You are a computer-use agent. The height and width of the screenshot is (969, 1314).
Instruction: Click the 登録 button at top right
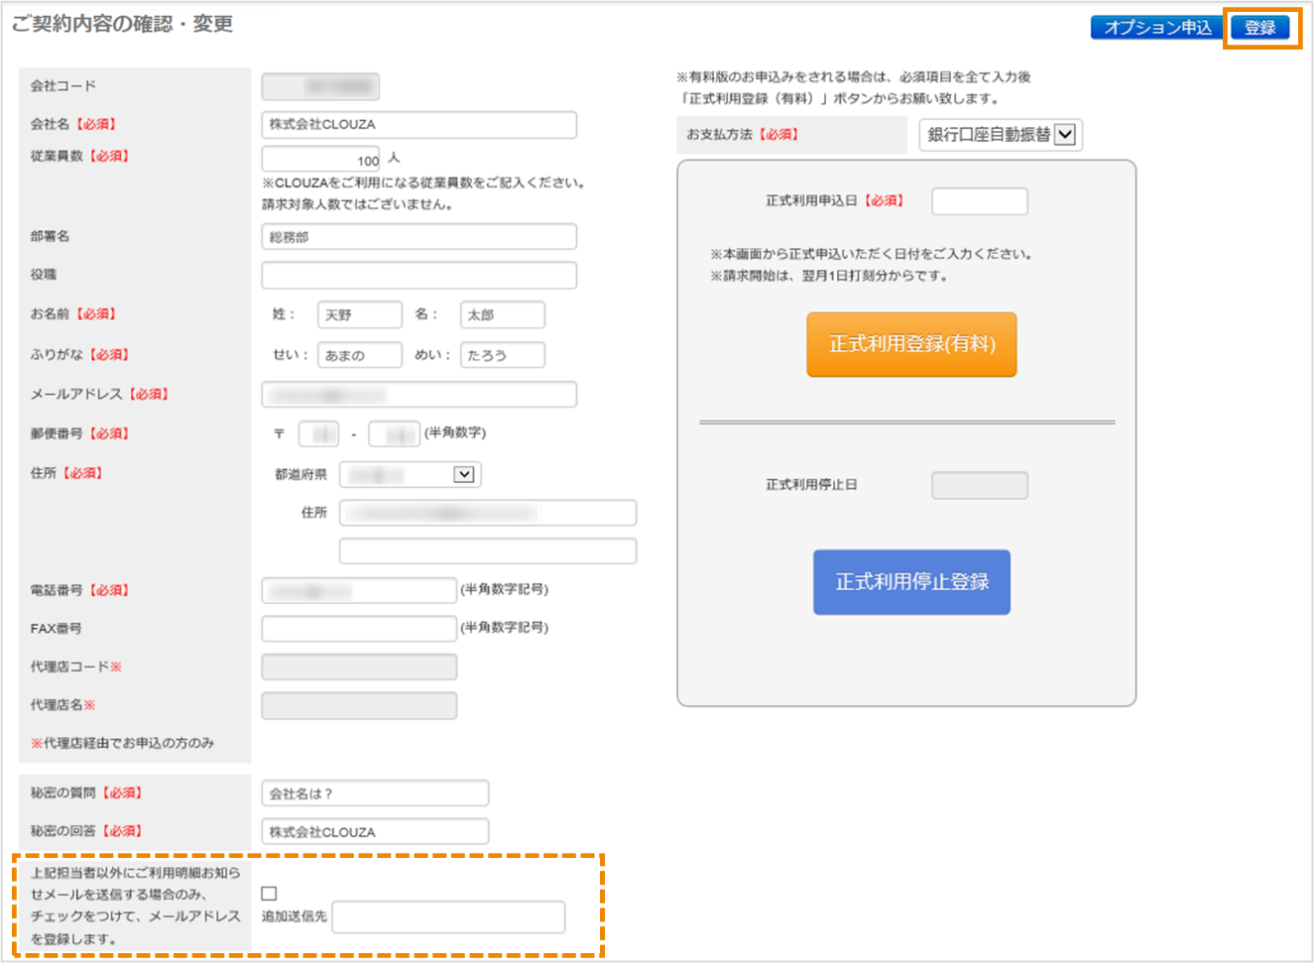click(x=1260, y=28)
